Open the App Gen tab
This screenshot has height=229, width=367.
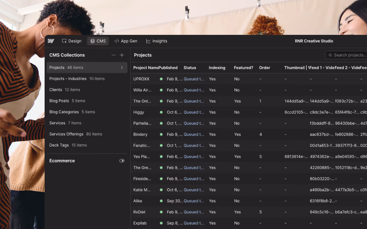click(x=126, y=41)
